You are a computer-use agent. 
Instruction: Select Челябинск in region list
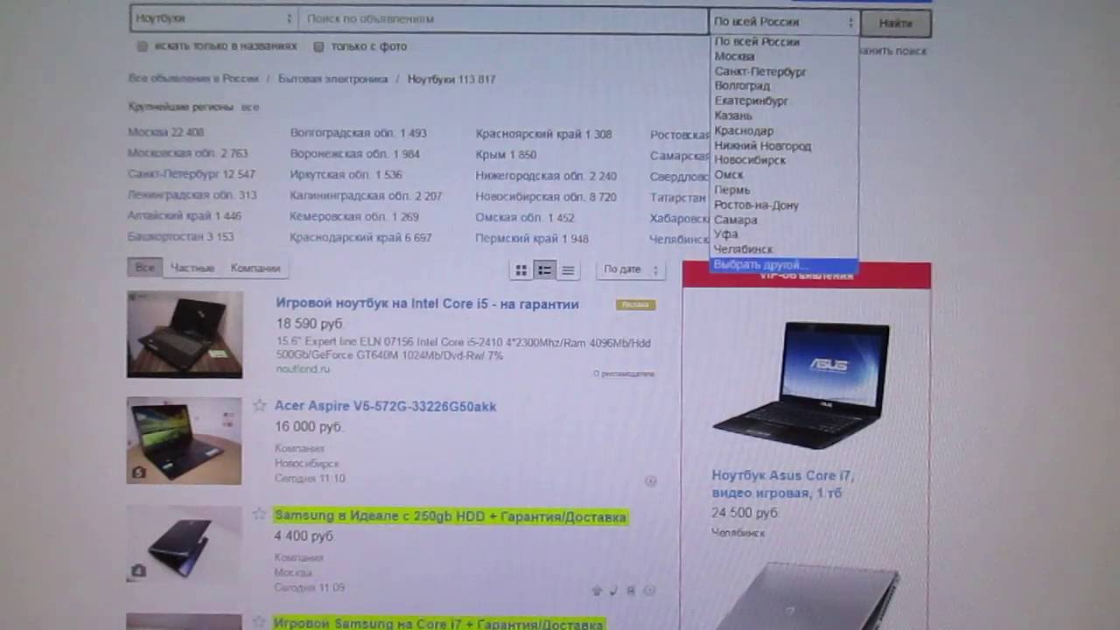pos(743,249)
